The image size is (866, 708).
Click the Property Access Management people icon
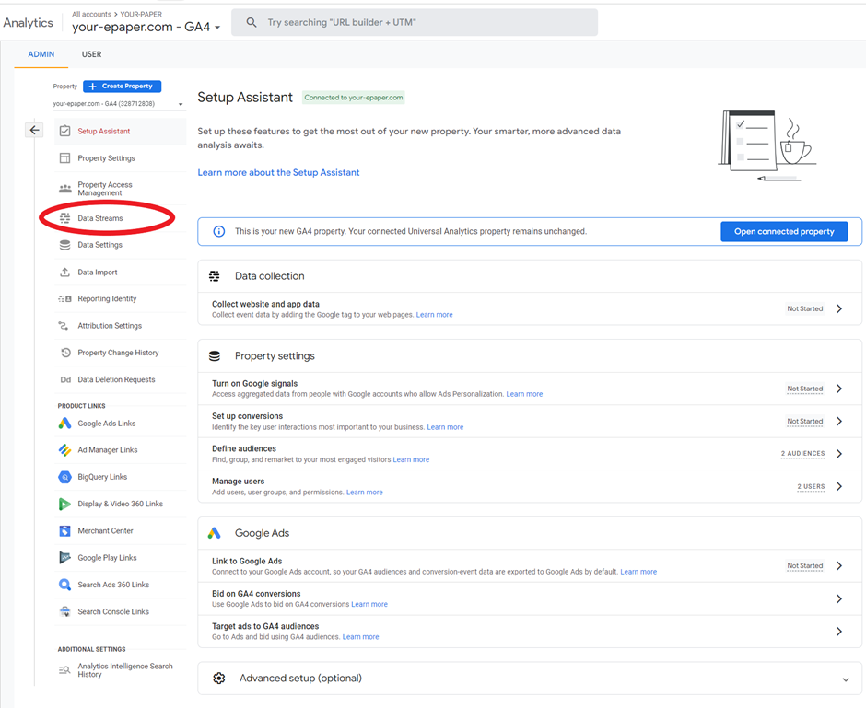pos(64,189)
